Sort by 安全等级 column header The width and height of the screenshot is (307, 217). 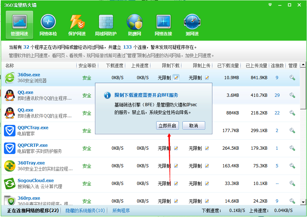[x=87, y=65]
